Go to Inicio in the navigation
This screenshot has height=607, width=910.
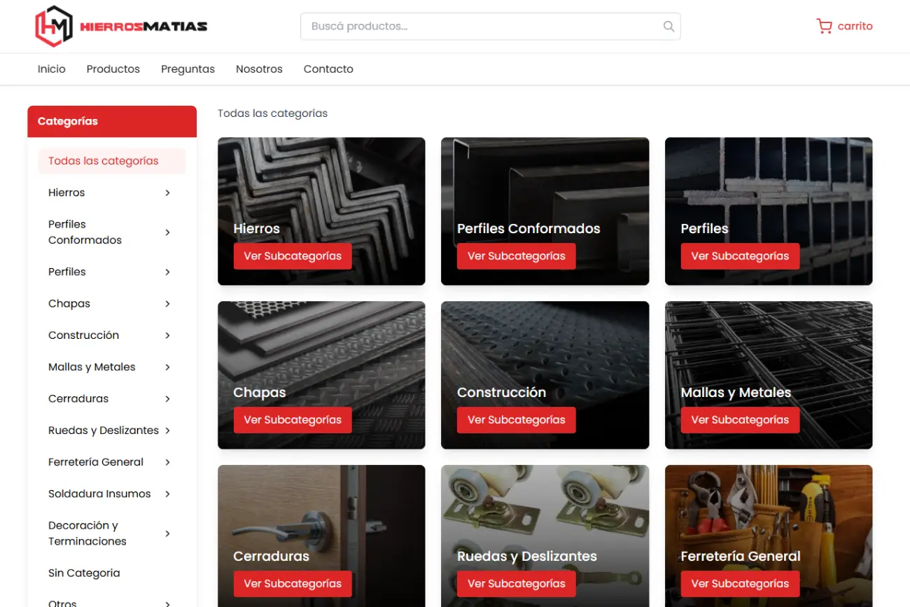click(x=52, y=69)
